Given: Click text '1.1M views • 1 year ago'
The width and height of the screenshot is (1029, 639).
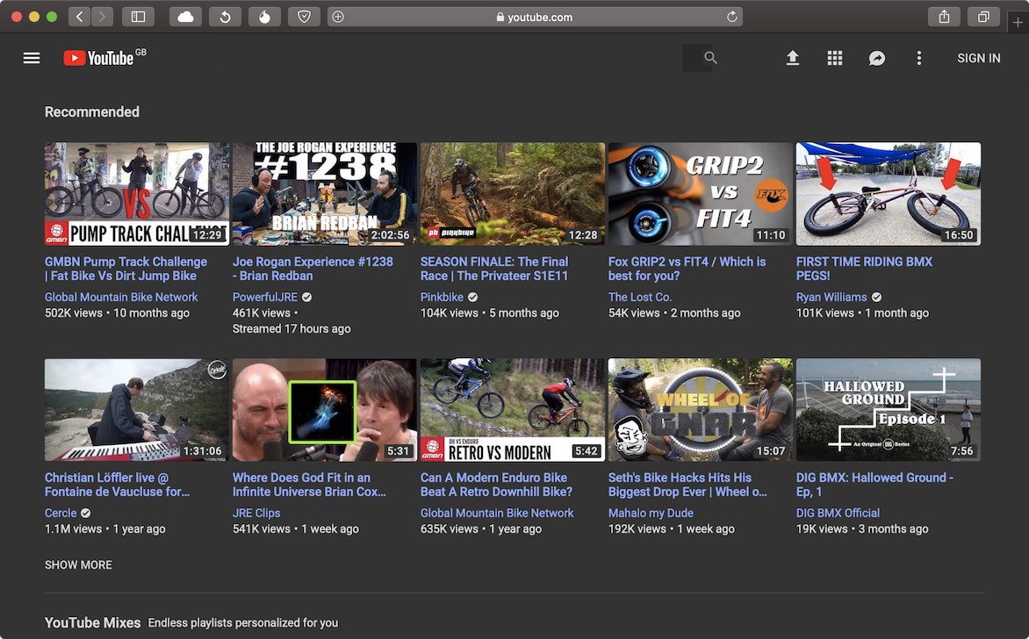Looking at the screenshot, I should (105, 528).
